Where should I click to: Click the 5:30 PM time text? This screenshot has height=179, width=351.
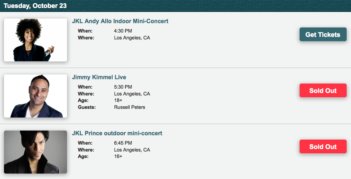point(123,87)
